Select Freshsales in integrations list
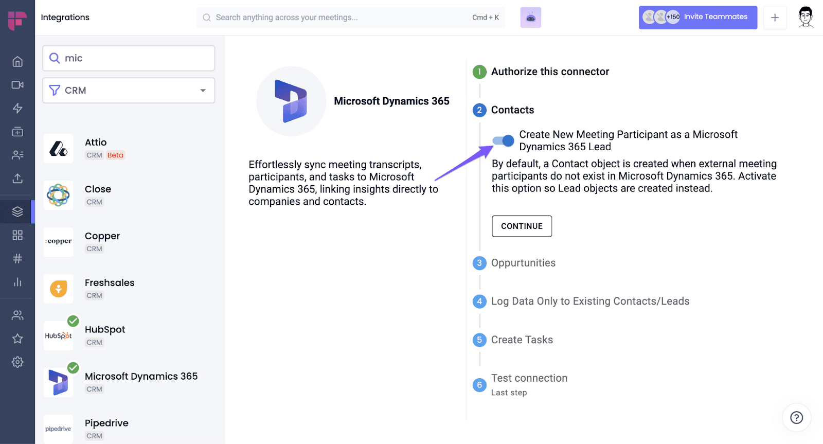 click(110, 283)
